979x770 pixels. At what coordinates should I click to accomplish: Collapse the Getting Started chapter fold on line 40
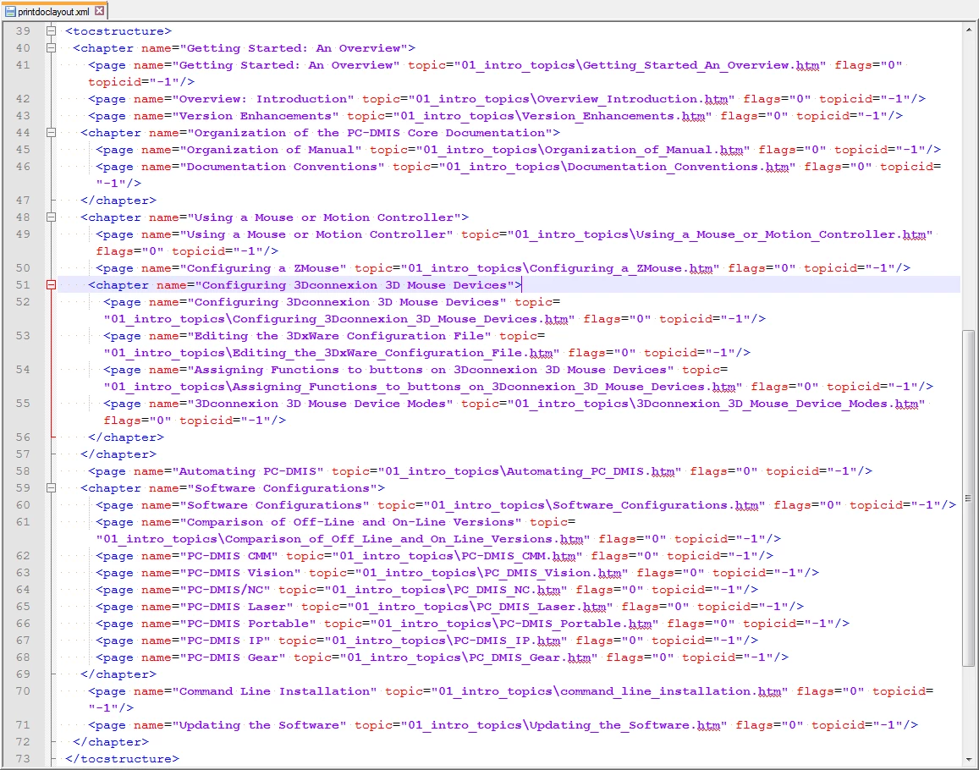[52, 47]
